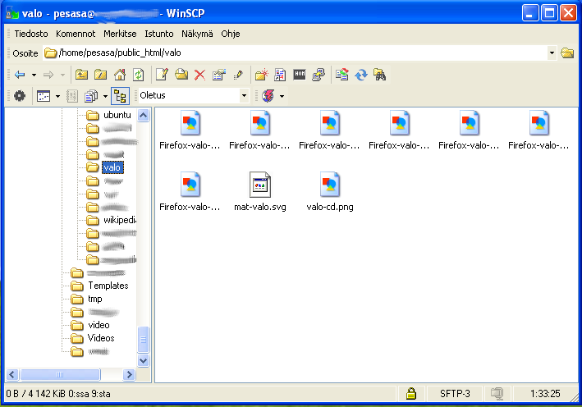Open saved sessions dropdown arrow
This screenshot has height=407, width=582.
pyautogui.click(x=282, y=97)
